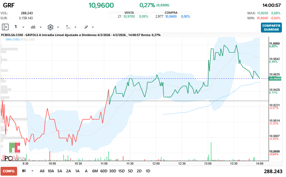This screenshot has height=177, width=286.
Task: Open the chart settings gear icon
Action: tap(50, 27)
